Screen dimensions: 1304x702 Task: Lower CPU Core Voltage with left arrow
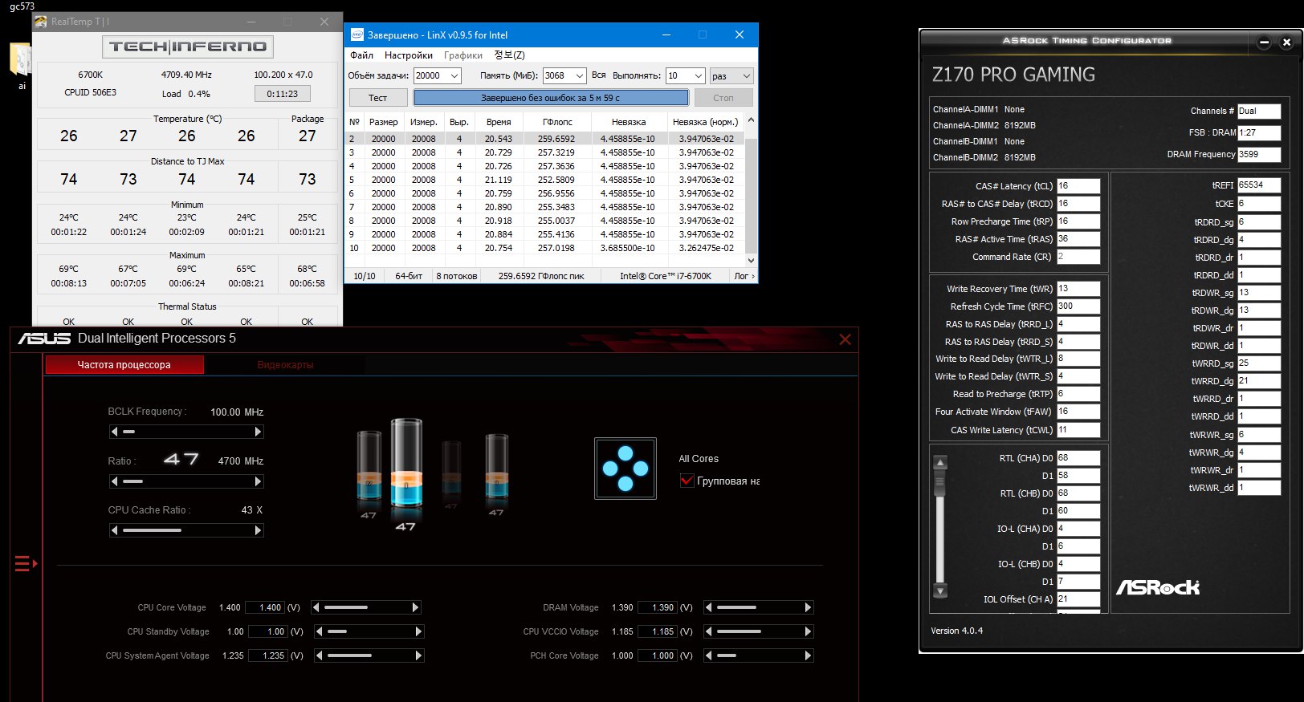(316, 607)
